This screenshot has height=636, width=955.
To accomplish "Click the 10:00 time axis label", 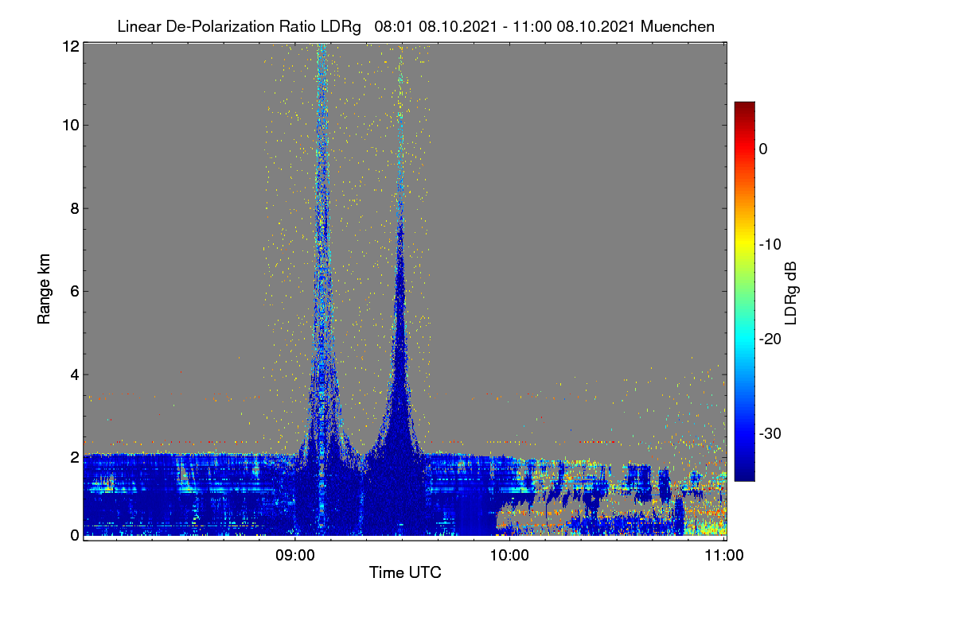I will pos(510,555).
